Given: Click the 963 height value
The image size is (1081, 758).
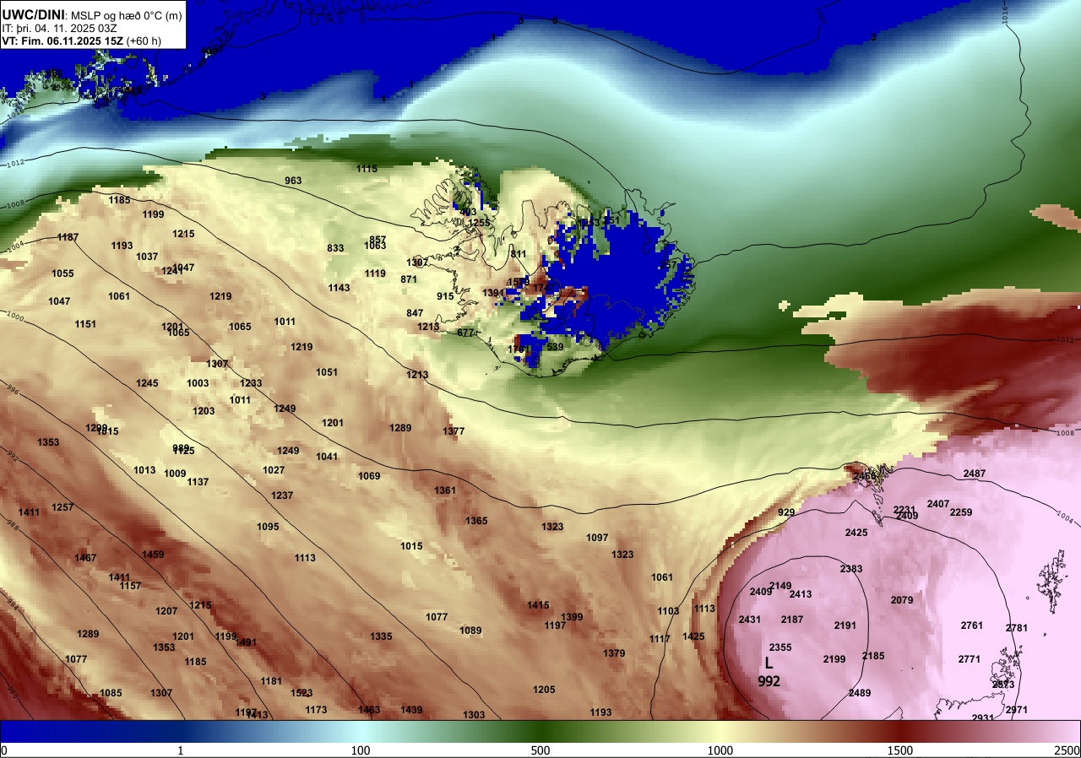Looking at the screenshot, I should tap(293, 181).
